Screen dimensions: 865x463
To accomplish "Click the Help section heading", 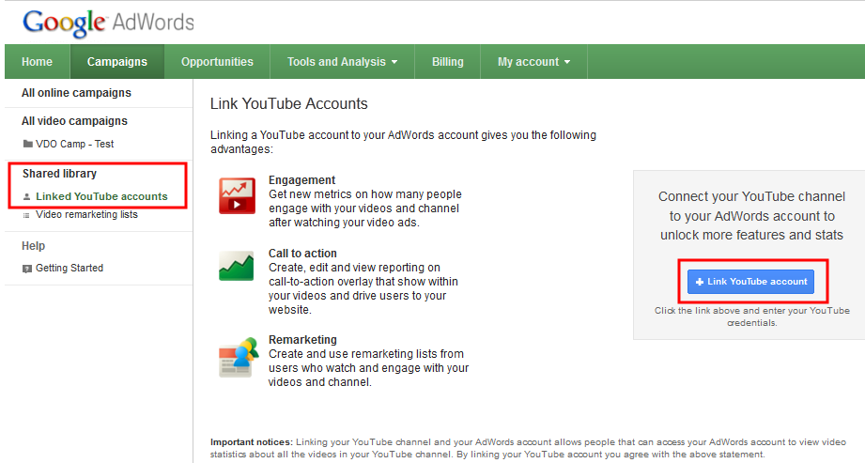I will 33,245.
